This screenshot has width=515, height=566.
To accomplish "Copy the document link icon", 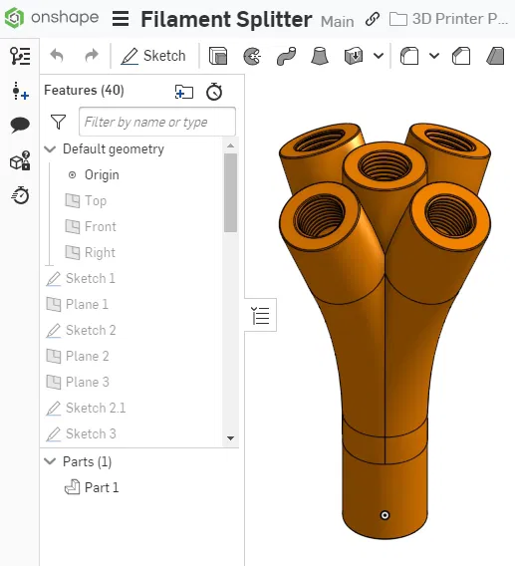I will coord(373,19).
